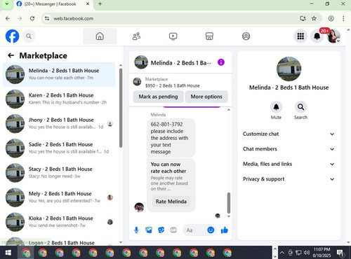
Task: Expand Chat members section
Action: [x=289, y=149]
